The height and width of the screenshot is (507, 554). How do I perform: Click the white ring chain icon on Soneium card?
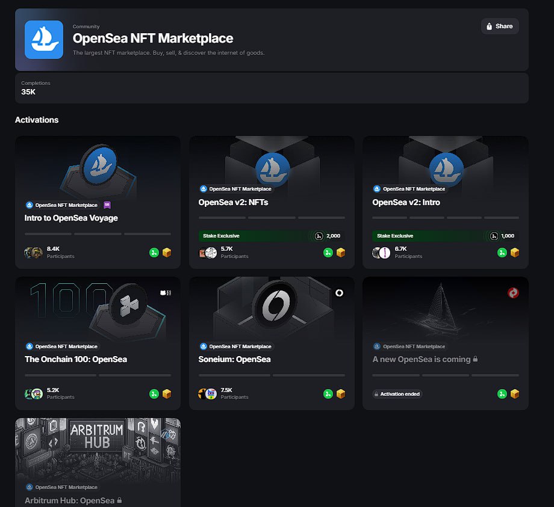click(339, 293)
